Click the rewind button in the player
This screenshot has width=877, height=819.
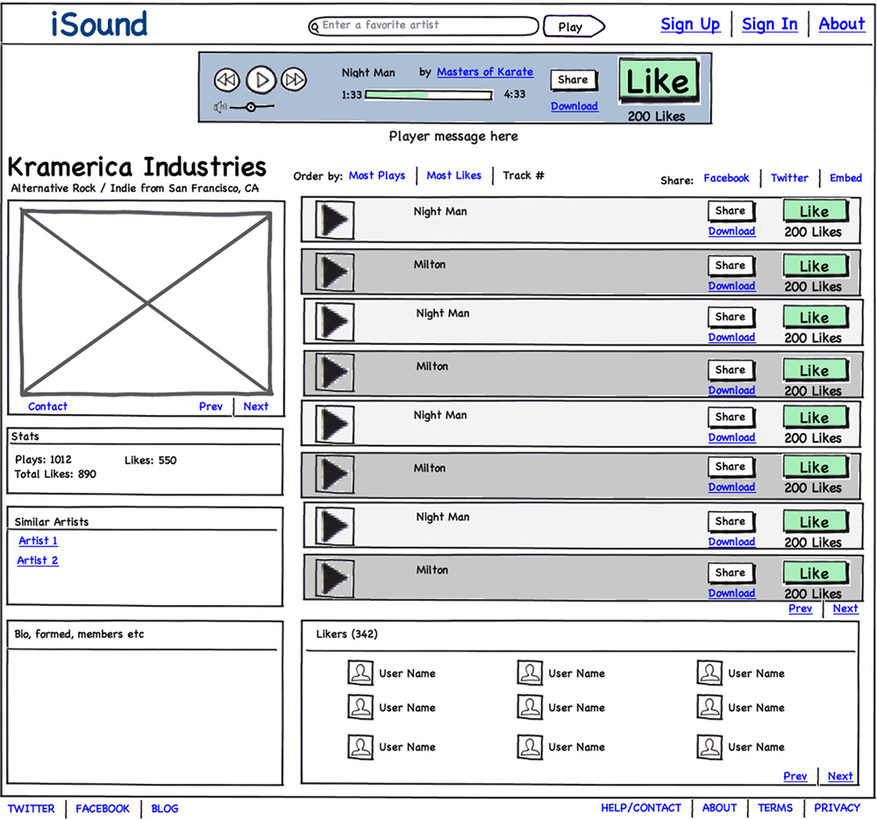[226, 80]
